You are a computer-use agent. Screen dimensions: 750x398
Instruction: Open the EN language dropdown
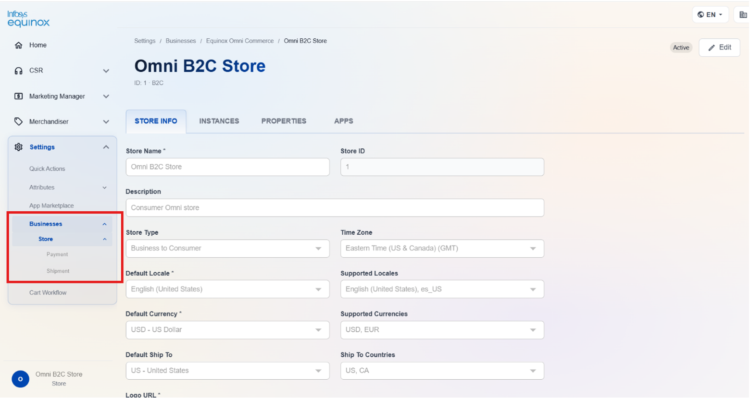[710, 14]
